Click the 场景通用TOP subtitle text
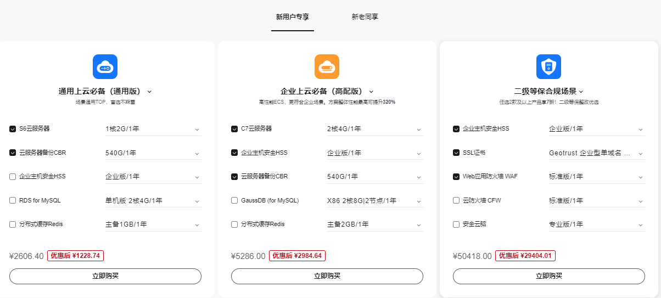This screenshot has height=298, width=661. tap(105, 102)
